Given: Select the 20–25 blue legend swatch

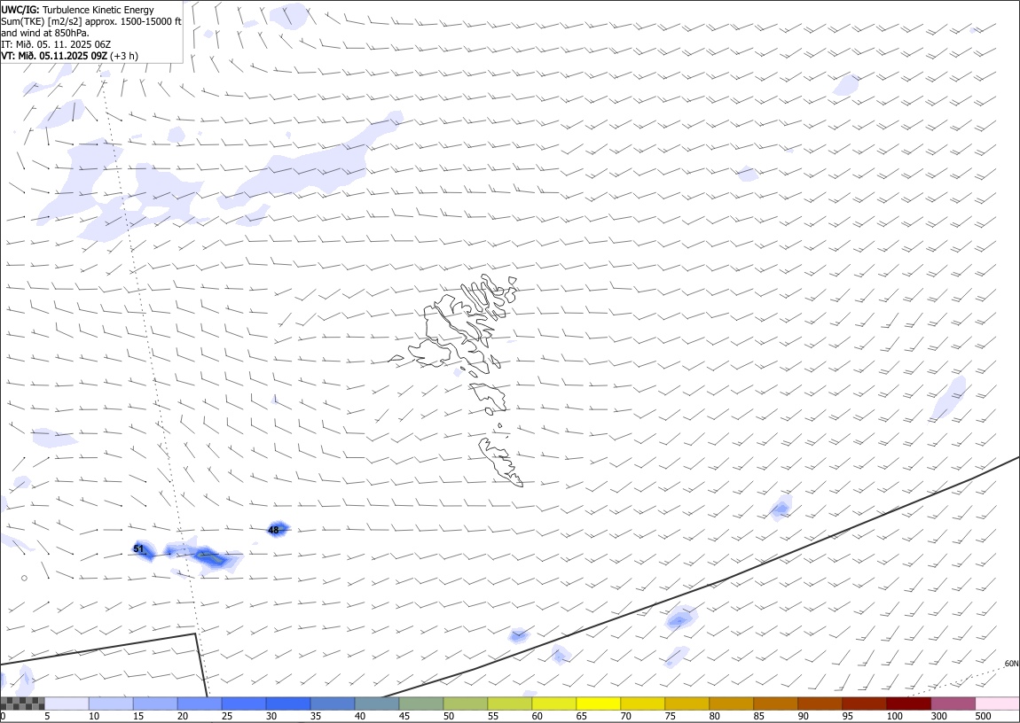Looking at the screenshot, I should 200,704.
